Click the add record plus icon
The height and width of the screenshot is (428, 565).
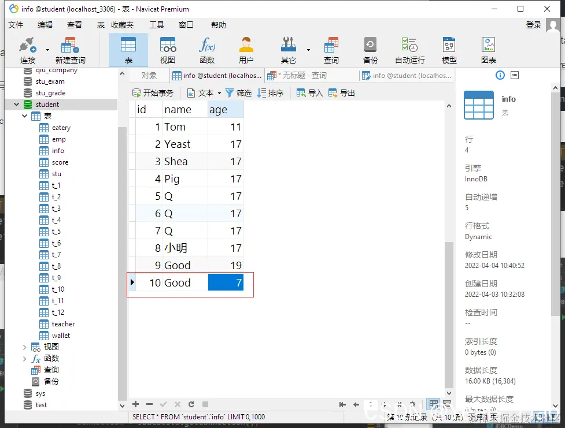click(135, 404)
